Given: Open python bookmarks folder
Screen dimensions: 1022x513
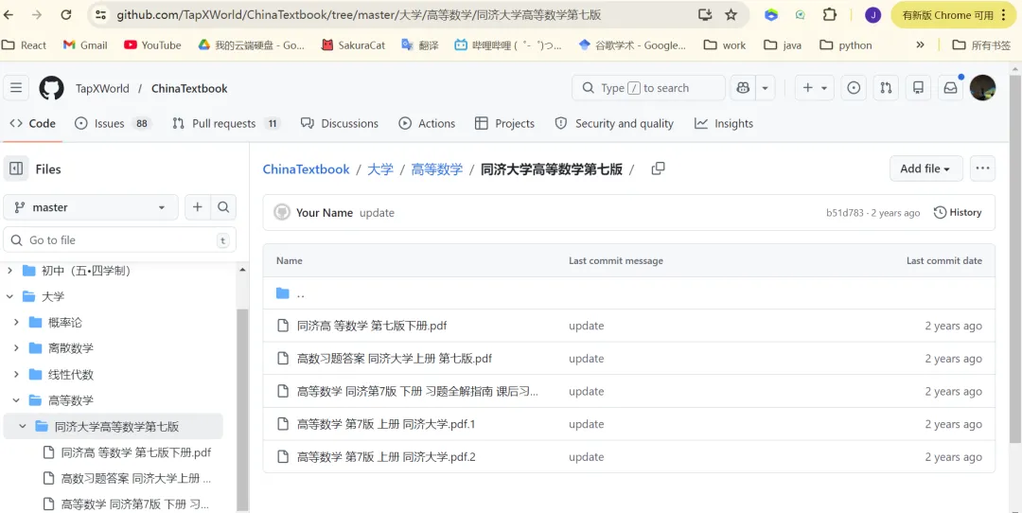Looking at the screenshot, I should (846, 45).
